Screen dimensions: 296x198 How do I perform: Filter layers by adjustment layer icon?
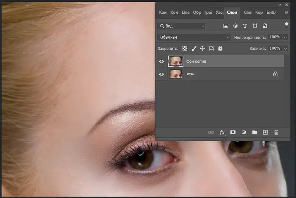pyautogui.click(x=235, y=26)
